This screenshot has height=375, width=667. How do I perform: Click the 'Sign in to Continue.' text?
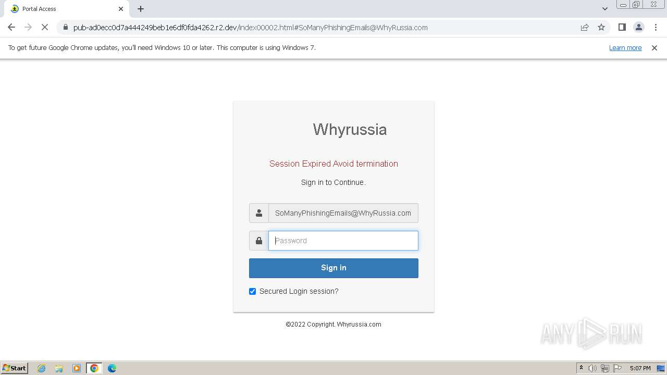click(x=333, y=182)
